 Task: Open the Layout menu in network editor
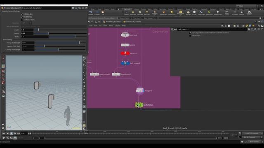[118, 25]
